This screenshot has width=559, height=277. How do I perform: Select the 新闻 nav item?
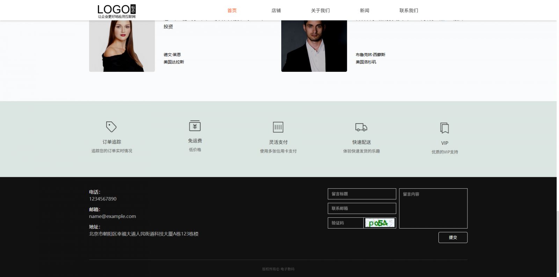(x=364, y=10)
